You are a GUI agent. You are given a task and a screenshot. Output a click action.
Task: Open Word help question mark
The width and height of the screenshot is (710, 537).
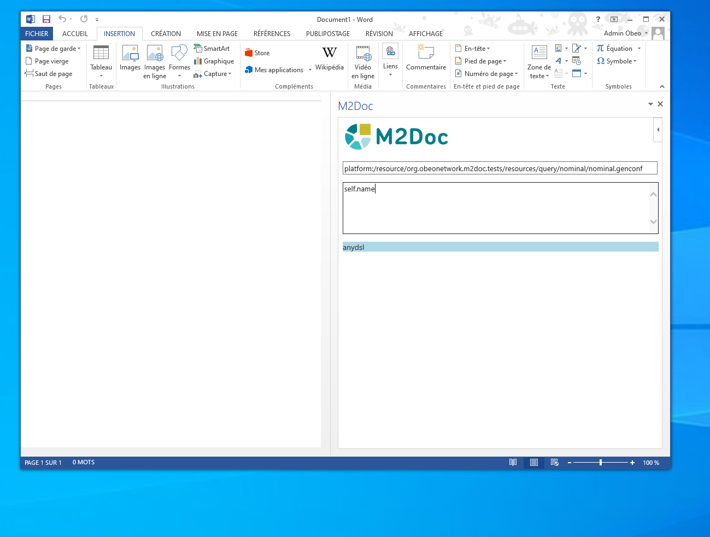tap(598, 19)
